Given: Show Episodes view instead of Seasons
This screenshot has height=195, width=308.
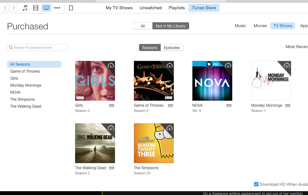Looking at the screenshot, I should [172, 48].
